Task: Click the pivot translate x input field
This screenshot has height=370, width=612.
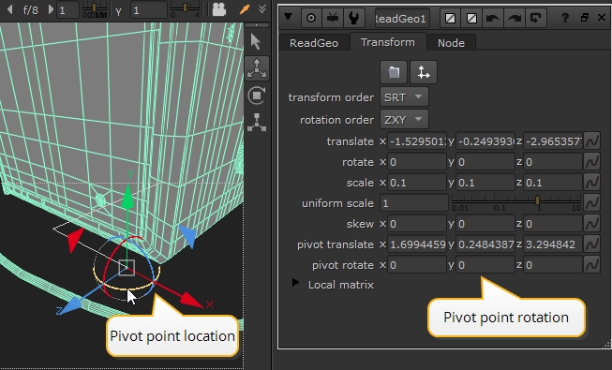Action: tap(417, 244)
